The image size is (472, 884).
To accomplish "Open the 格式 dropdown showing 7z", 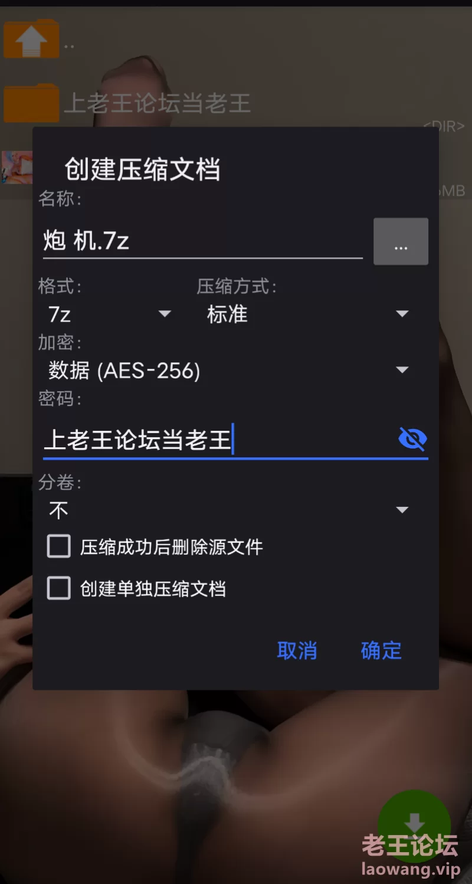I will [110, 314].
